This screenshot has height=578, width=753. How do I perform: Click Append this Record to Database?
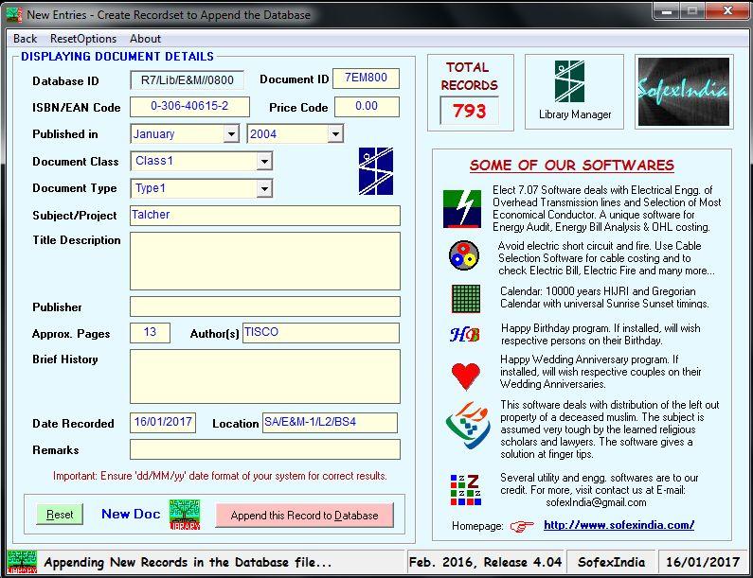(304, 516)
